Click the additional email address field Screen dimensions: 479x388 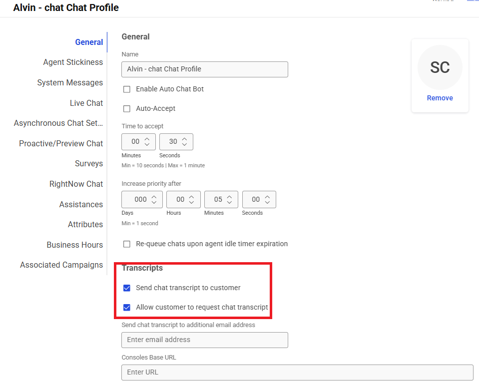point(205,340)
